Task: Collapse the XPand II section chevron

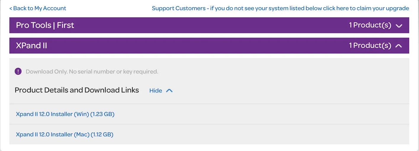Action: pyautogui.click(x=399, y=46)
